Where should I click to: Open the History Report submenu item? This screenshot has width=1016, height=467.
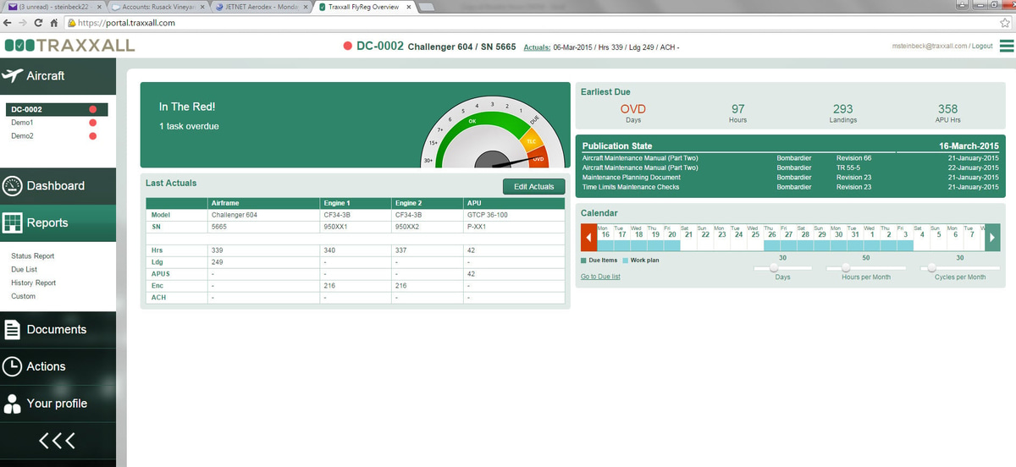pyautogui.click(x=33, y=283)
